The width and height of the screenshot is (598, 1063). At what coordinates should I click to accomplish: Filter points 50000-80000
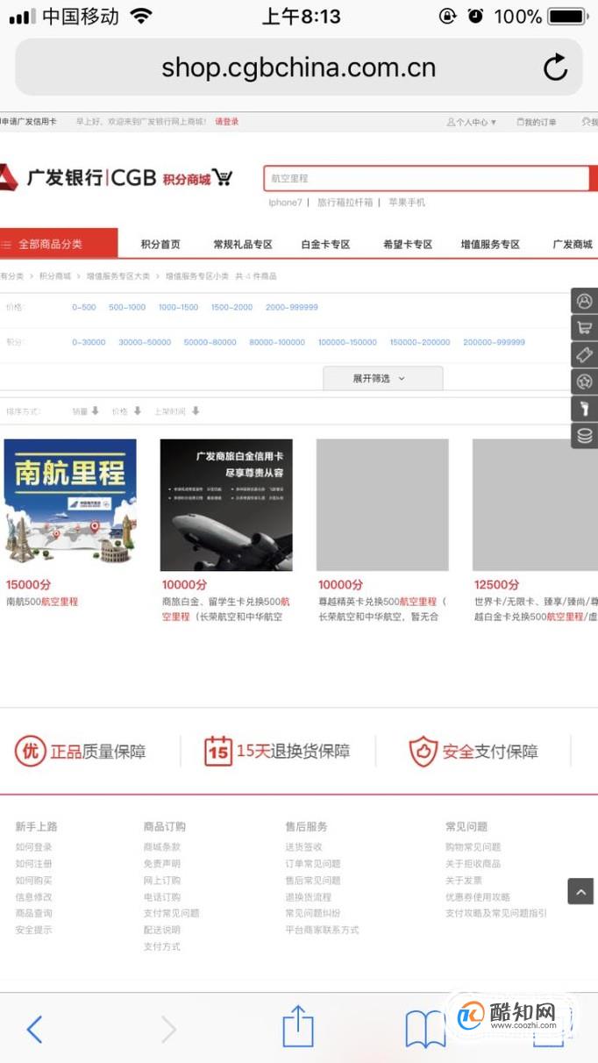click(210, 343)
